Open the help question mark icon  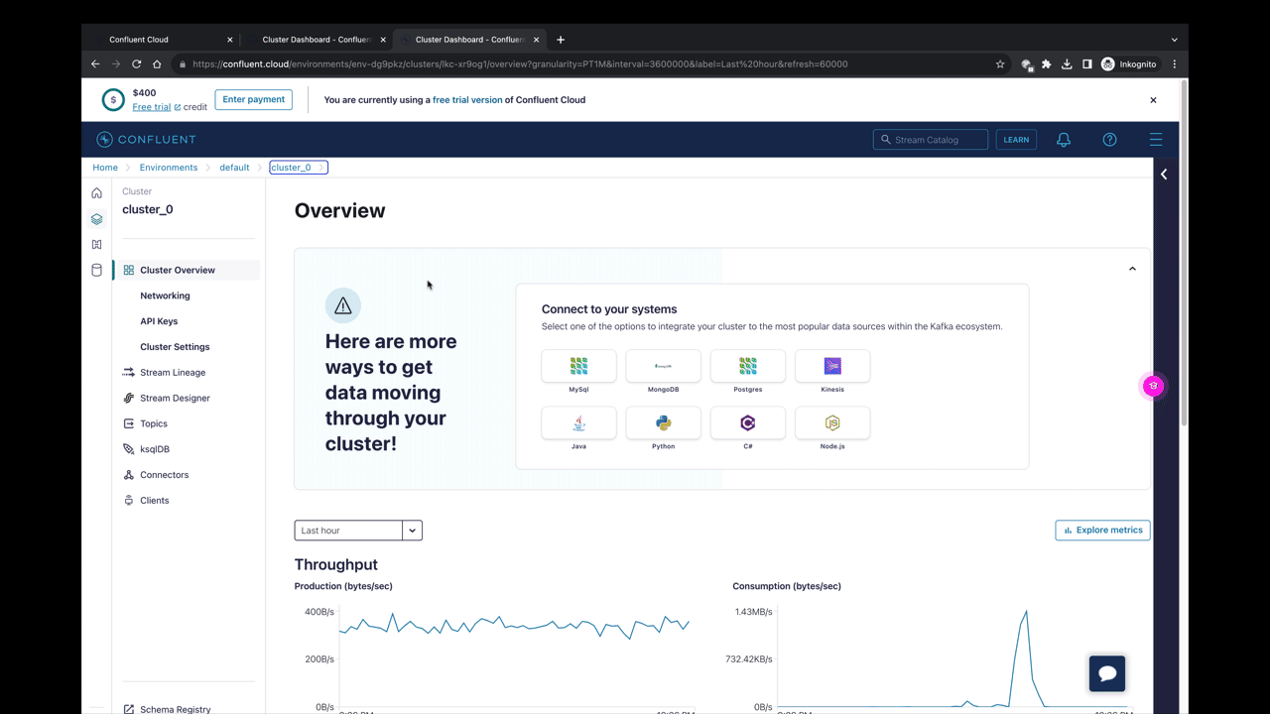(x=1109, y=140)
